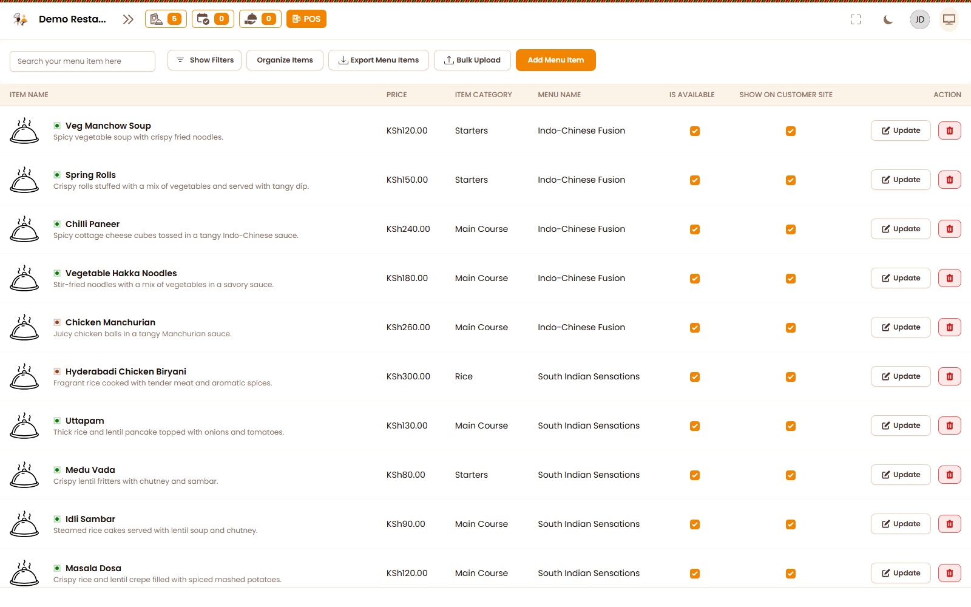The width and height of the screenshot is (971, 607).
Task: Delete Spring Rolls with trash icon
Action: (x=950, y=180)
